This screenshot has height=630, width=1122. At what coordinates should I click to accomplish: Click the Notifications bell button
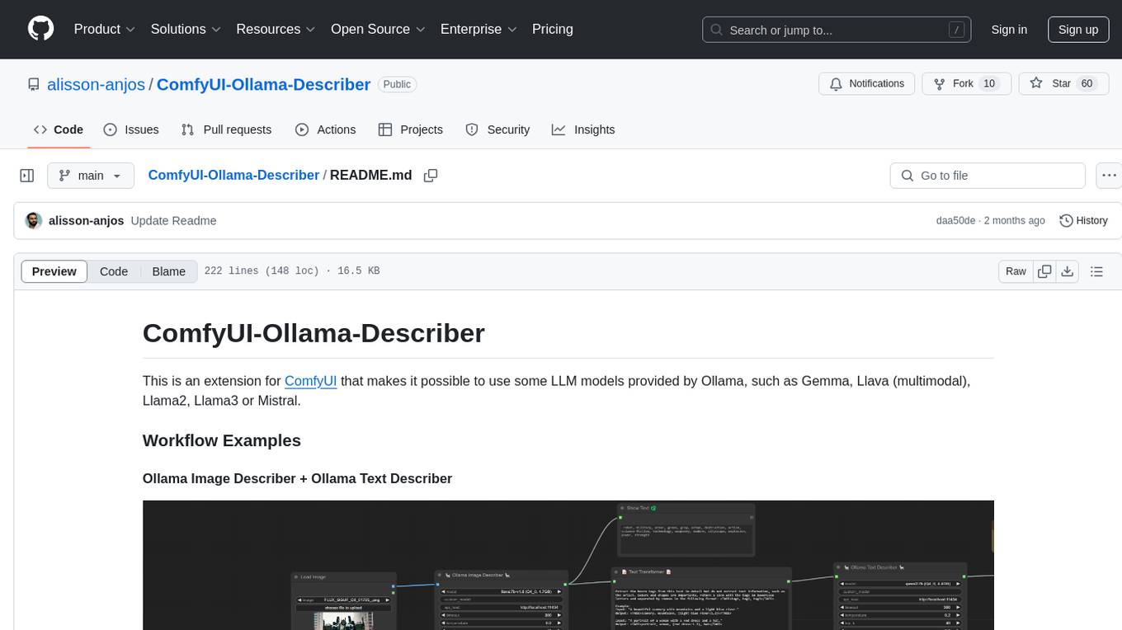pyautogui.click(x=867, y=84)
